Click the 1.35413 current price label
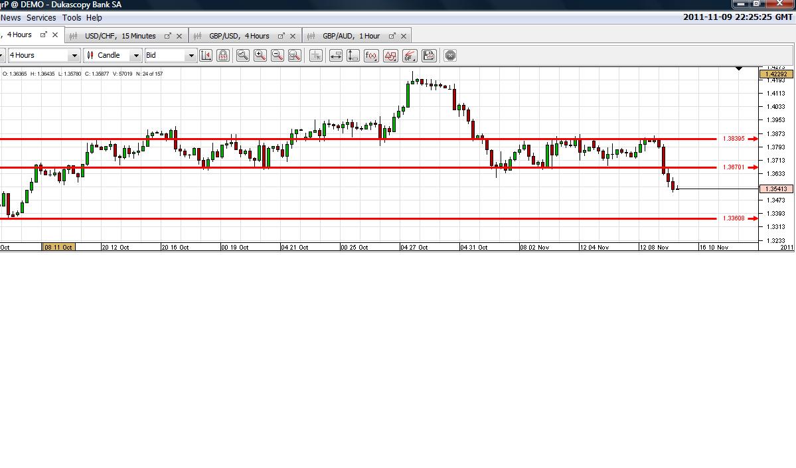The image size is (796, 468). click(x=776, y=189)
